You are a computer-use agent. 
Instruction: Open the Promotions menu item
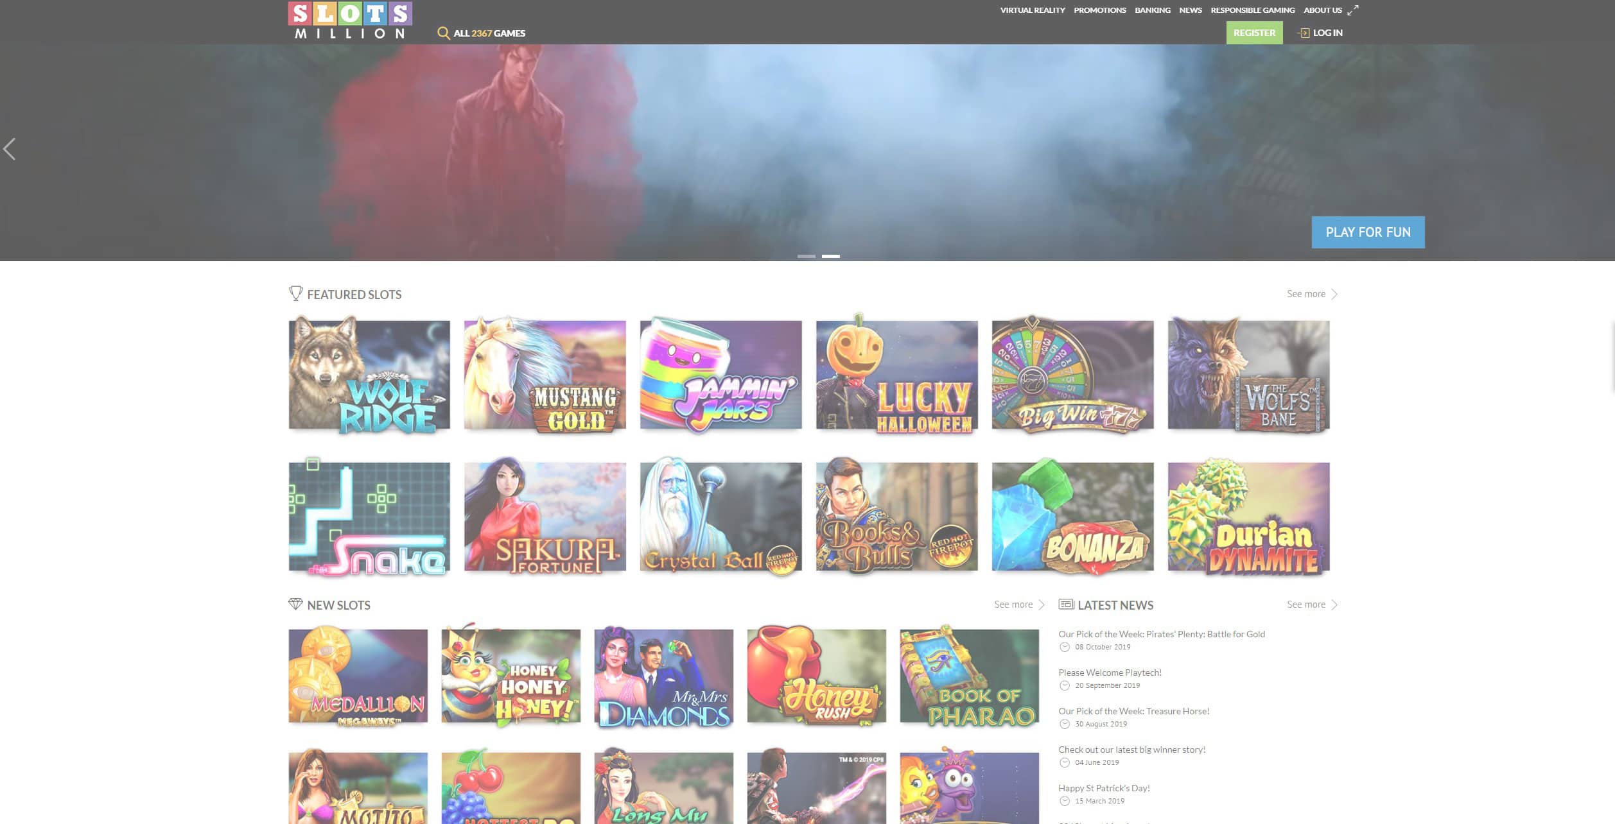click(x=1099, y=10)
